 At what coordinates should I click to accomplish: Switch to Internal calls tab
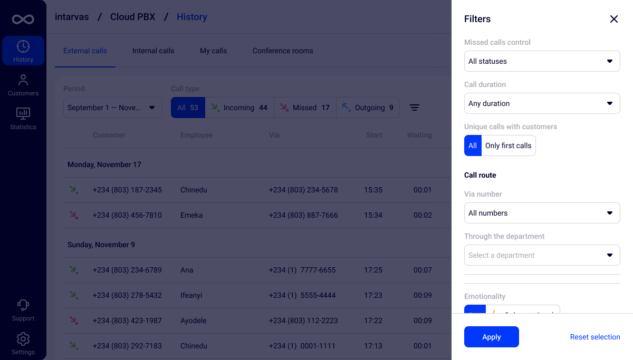pyautogui.click(x=153, y=51)
